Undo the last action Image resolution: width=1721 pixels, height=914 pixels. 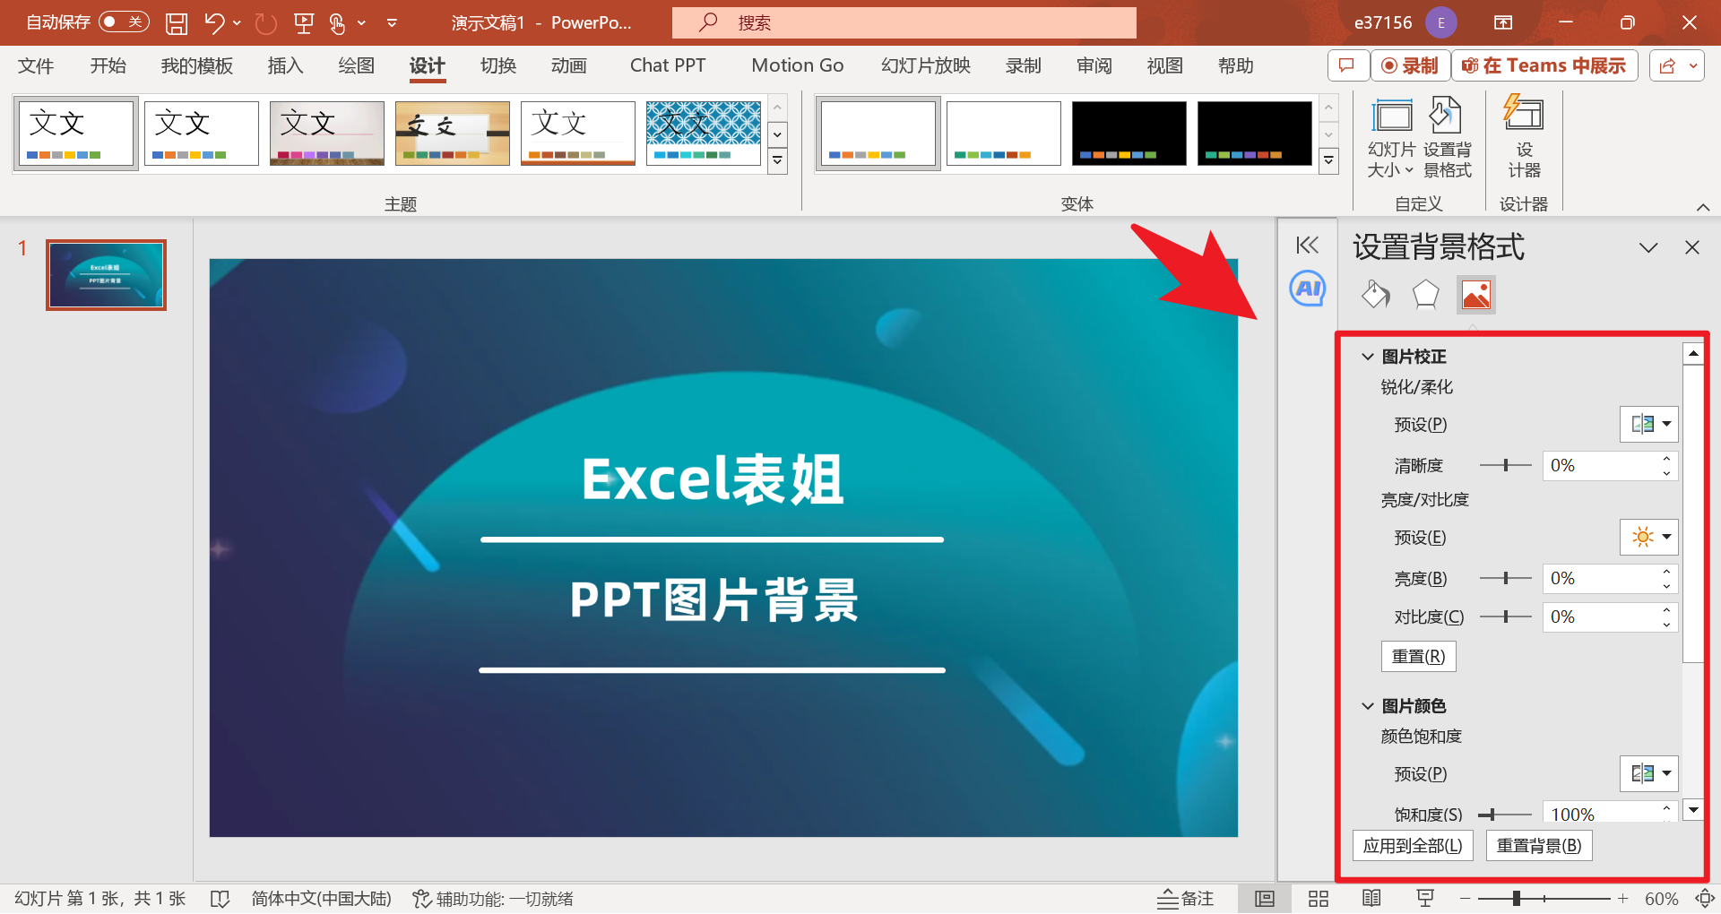click(x=213, y=22)
